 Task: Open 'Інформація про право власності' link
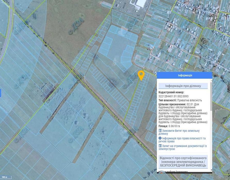click(x=182, y=140)
